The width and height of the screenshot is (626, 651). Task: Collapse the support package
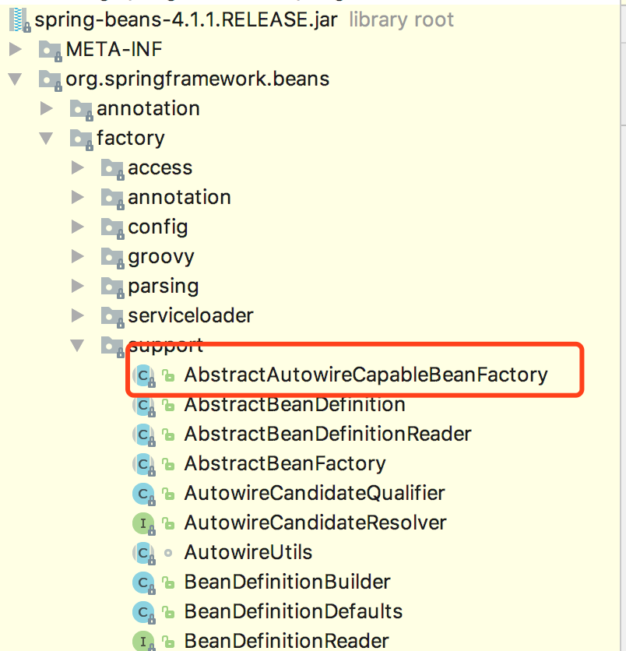click(x=77, y=346)
